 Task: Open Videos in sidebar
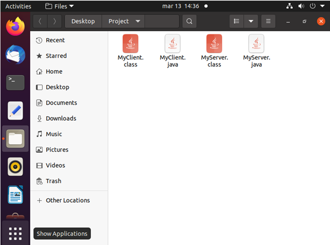[69, 166]
